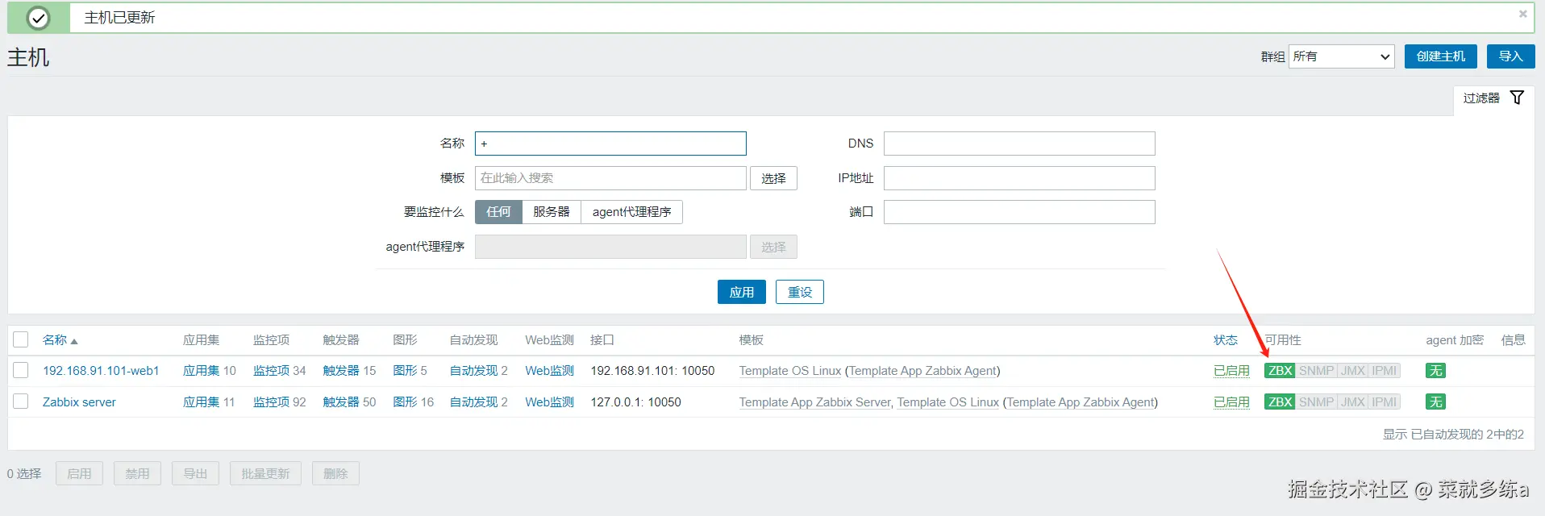Open Template OS Linux link in Zabbix server row
This screenshot has height=516, width=1545.
click(948, 402)
